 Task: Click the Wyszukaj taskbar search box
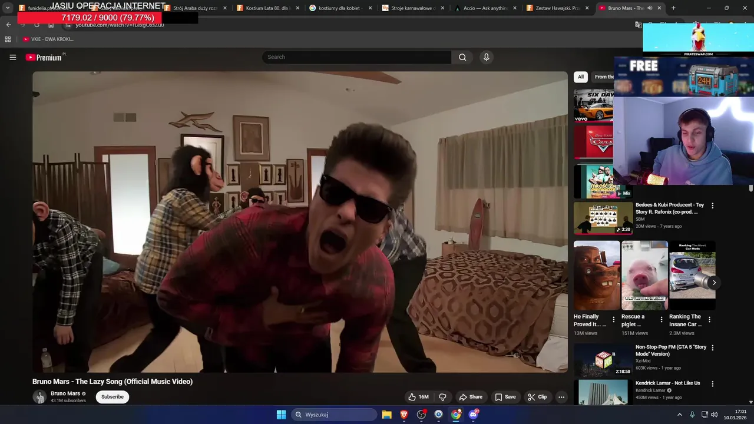pos(334,415)
